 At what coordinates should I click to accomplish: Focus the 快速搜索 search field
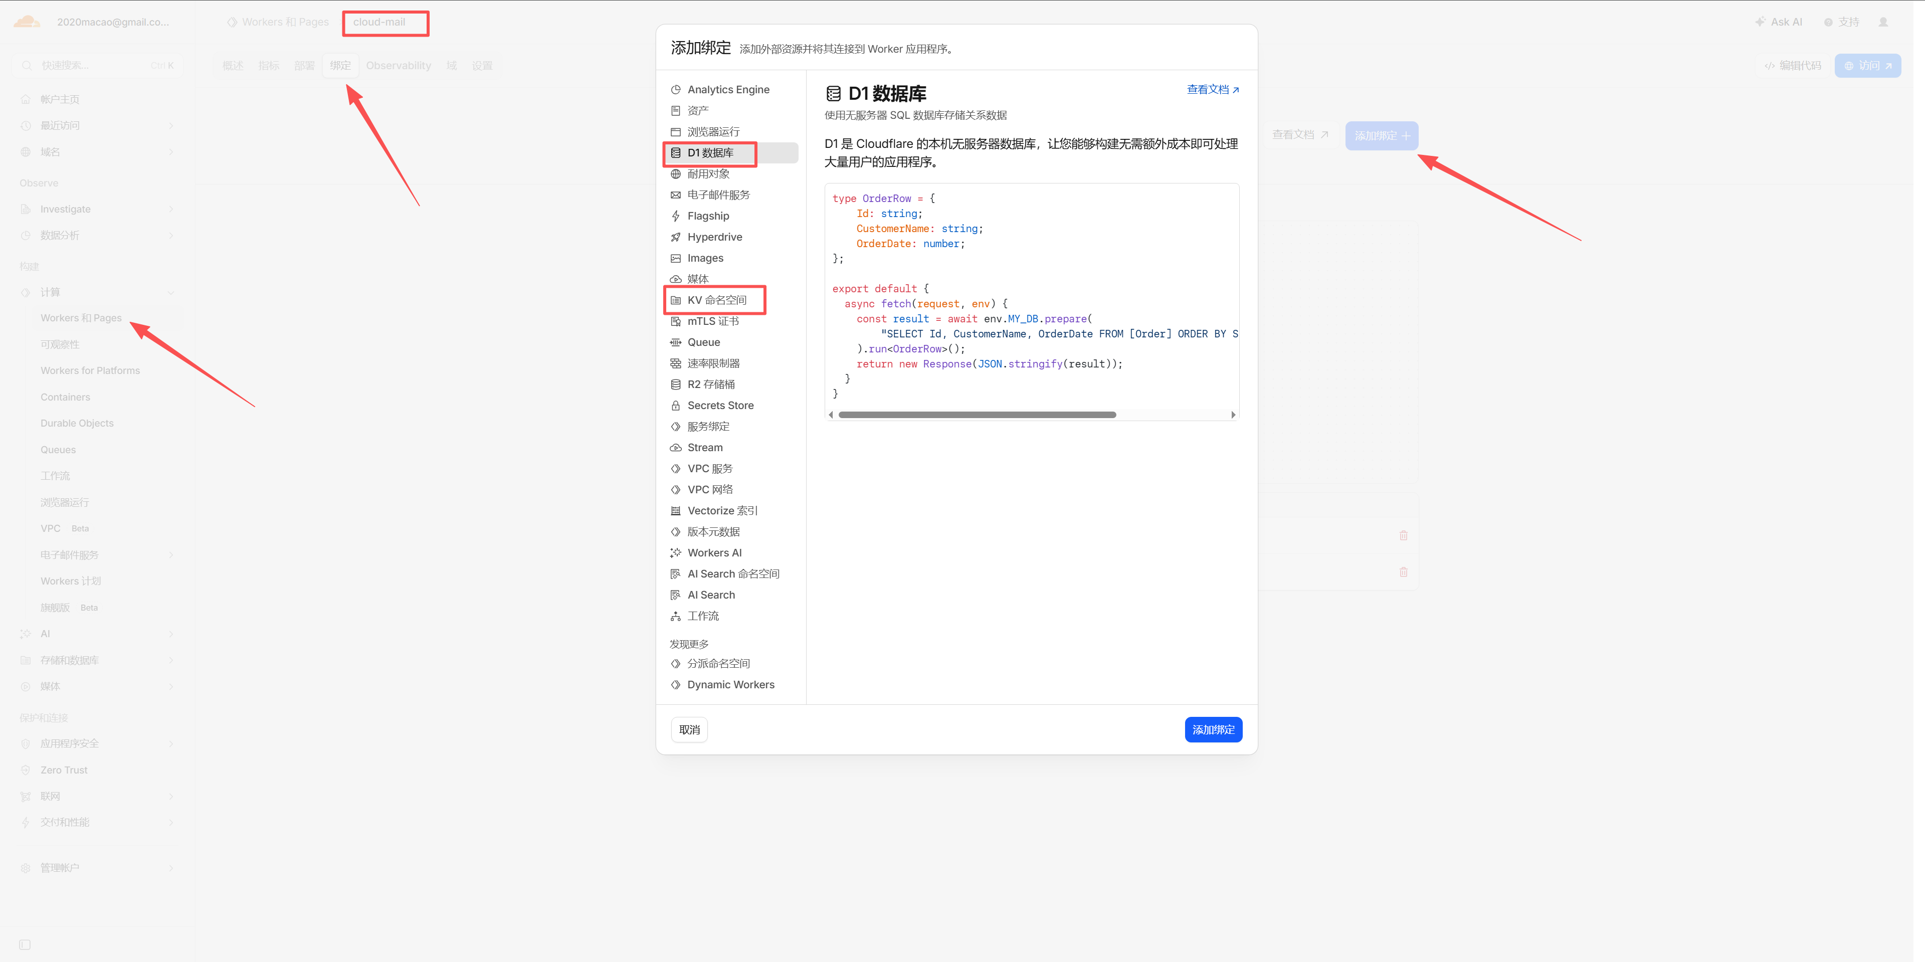point(97,66)
